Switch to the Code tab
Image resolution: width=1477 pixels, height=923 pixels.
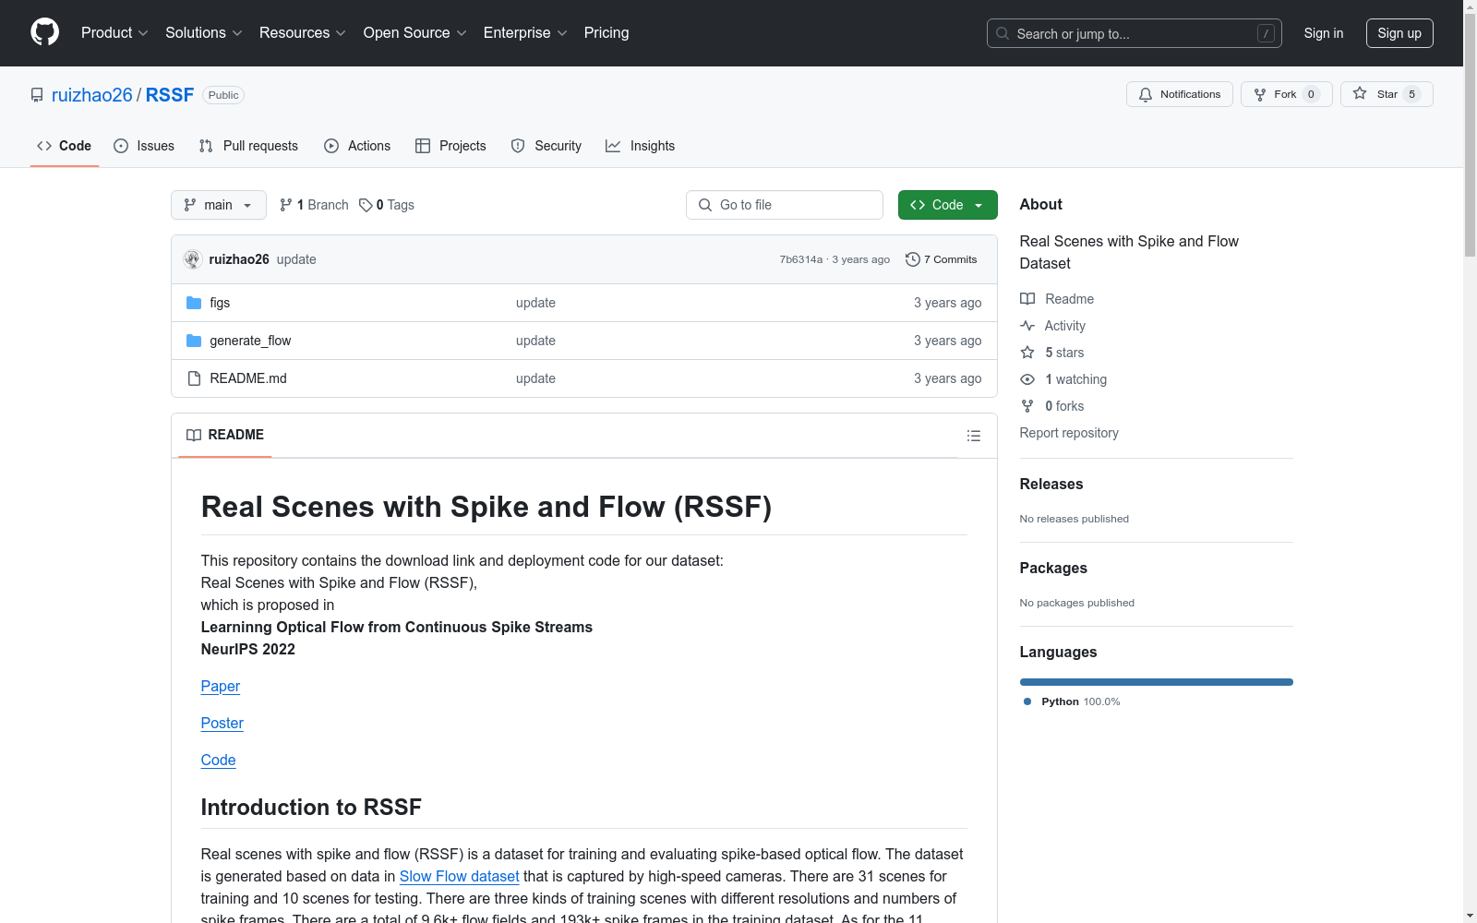(x=65, y=146)
